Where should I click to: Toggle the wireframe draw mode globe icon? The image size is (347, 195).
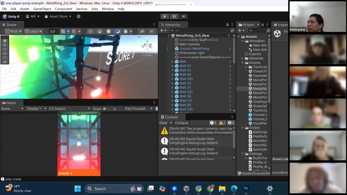91,31
